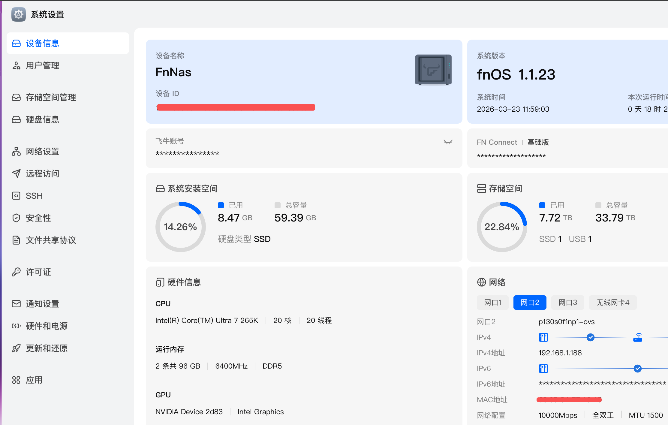Click the memory value 2 条共 96 GB
The image size is (668, 425).
pos(178,366)
